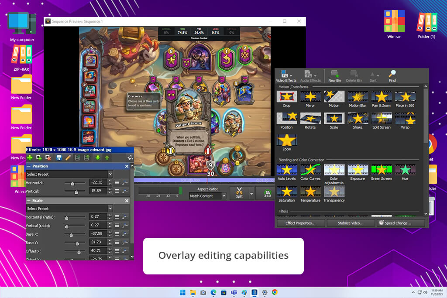Click the Split scissors button

click(x=239, y=193)
